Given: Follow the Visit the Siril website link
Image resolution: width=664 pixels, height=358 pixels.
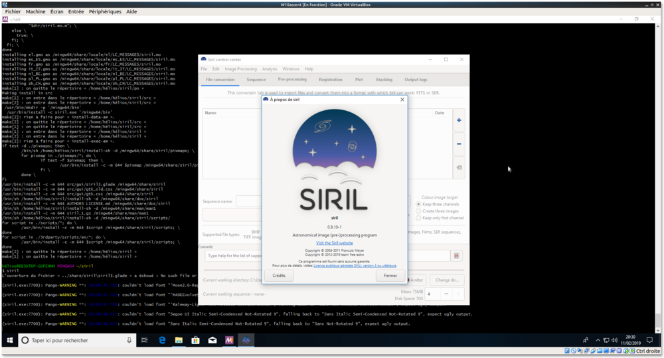Looking at the screenshot, I should [335, 242].
